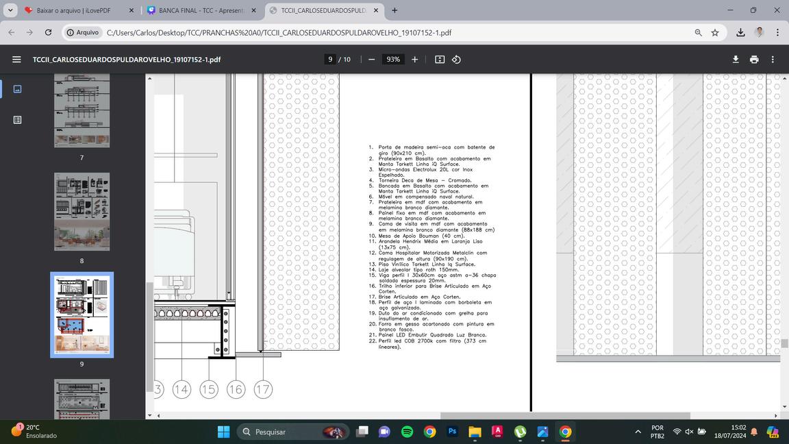Open Photoshop from taskbar
Image resolution: width=789 pixels, height=444 pixels.
pyautogui.click(x=452, y=432)
